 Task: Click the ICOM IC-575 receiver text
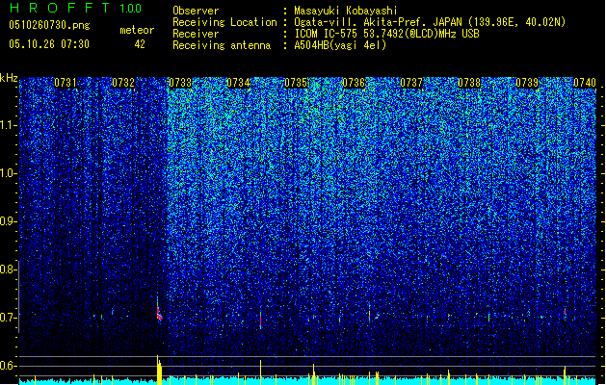386,34
